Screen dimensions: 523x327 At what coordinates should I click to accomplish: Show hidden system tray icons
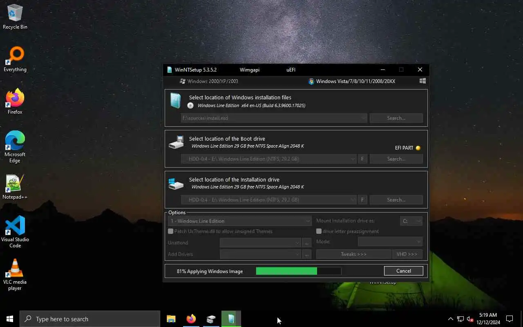(x=451, y=319)
